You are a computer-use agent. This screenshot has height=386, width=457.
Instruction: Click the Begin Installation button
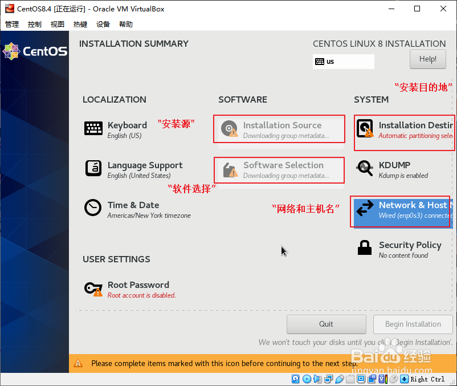(x=413, y=324)
